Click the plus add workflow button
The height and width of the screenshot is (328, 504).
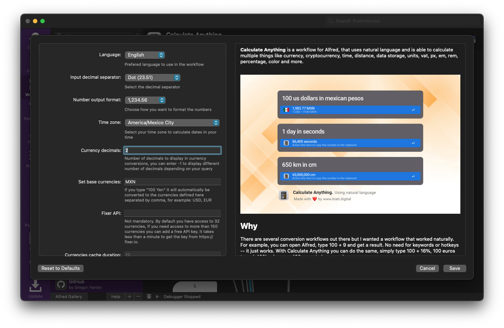[129, 297]
